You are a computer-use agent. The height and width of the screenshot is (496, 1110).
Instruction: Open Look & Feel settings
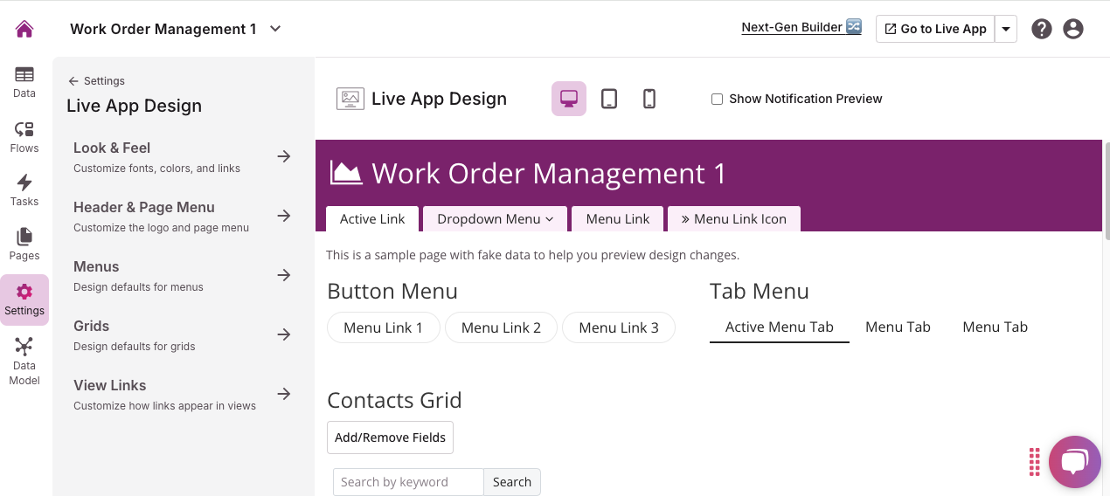182,156
